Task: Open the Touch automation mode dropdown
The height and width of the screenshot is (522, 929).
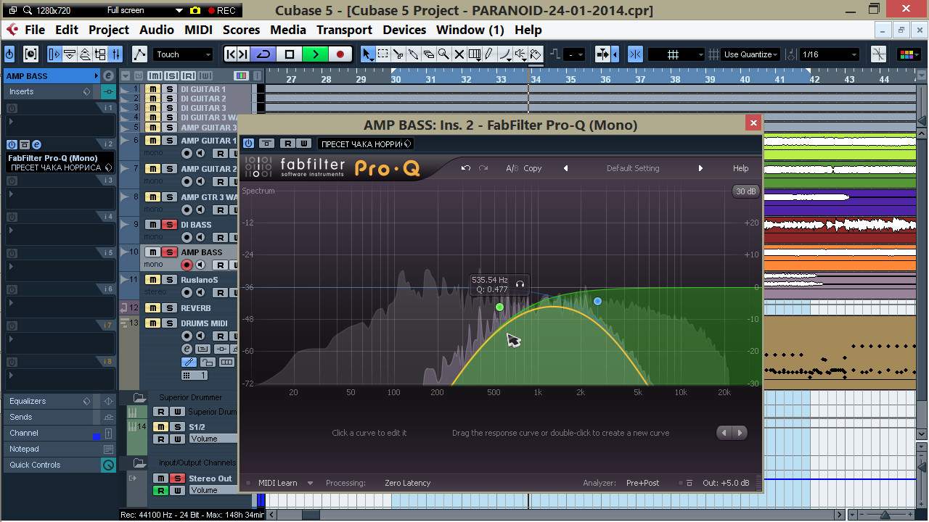Action: click(x=183, y=54)
